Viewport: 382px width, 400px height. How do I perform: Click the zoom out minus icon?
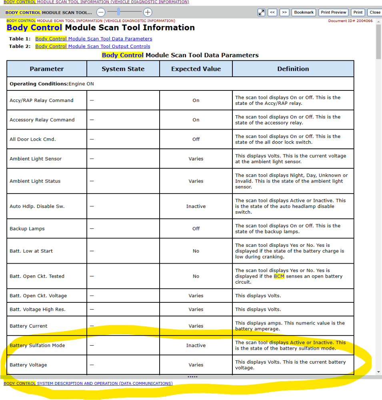tap(101, 12)
